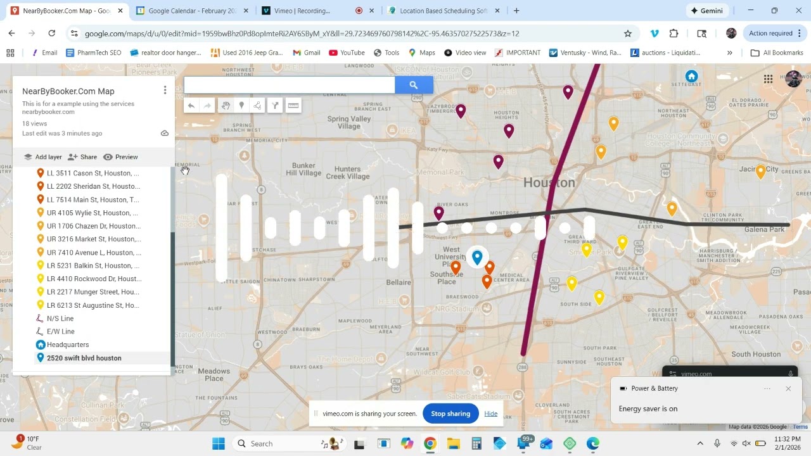
Task: Open the Email bookmark
Action: tap(44, 53)
